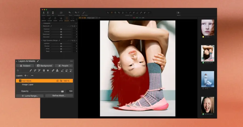This screenshot has width=243, height=127.
Task: Select the AI brush mask tool
Action: click(39, 71)
